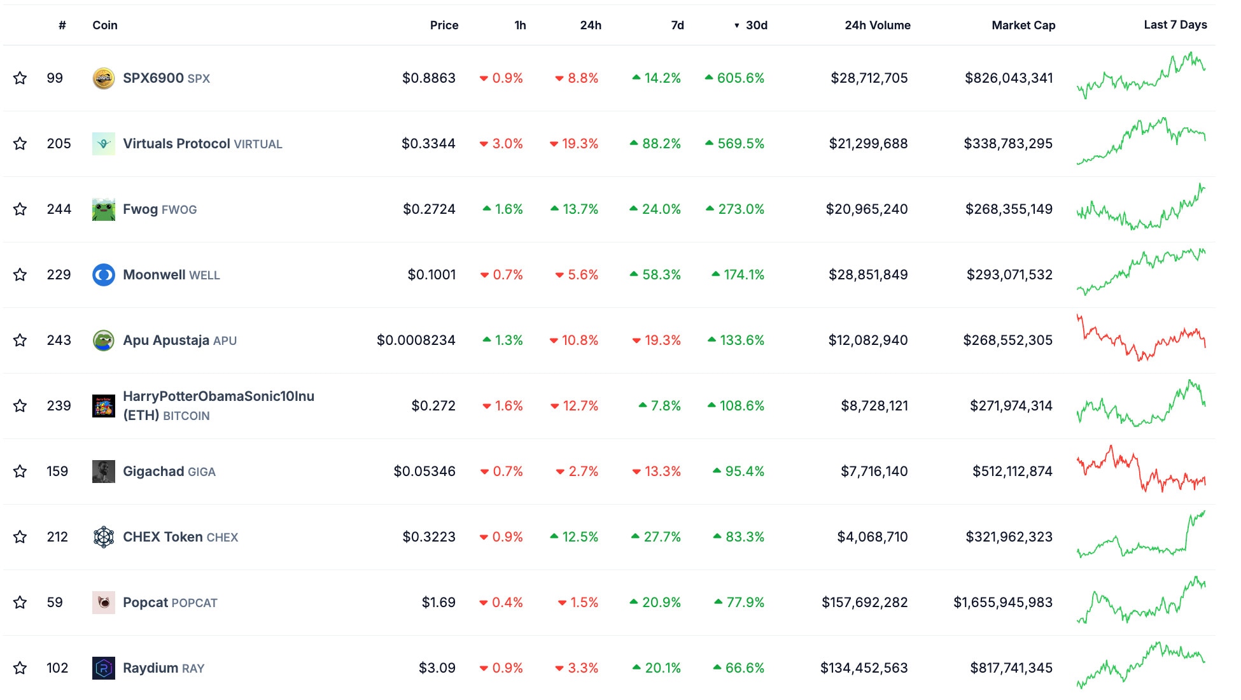View Fwog seven-day sparkline chart
Viewport: 1241px width, 700px height.
1141,207
